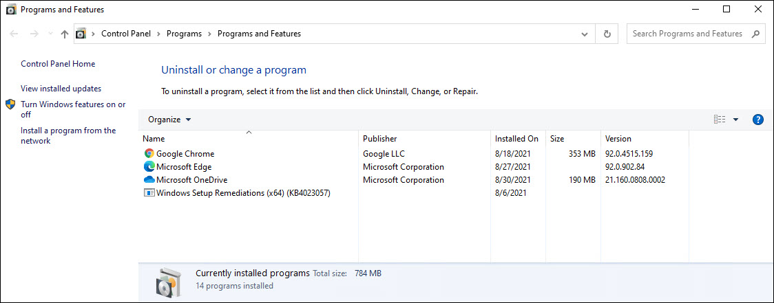774x303 pixels.
Task: Minimize the Programs and Features window
Action: click(x=695, y=9)
